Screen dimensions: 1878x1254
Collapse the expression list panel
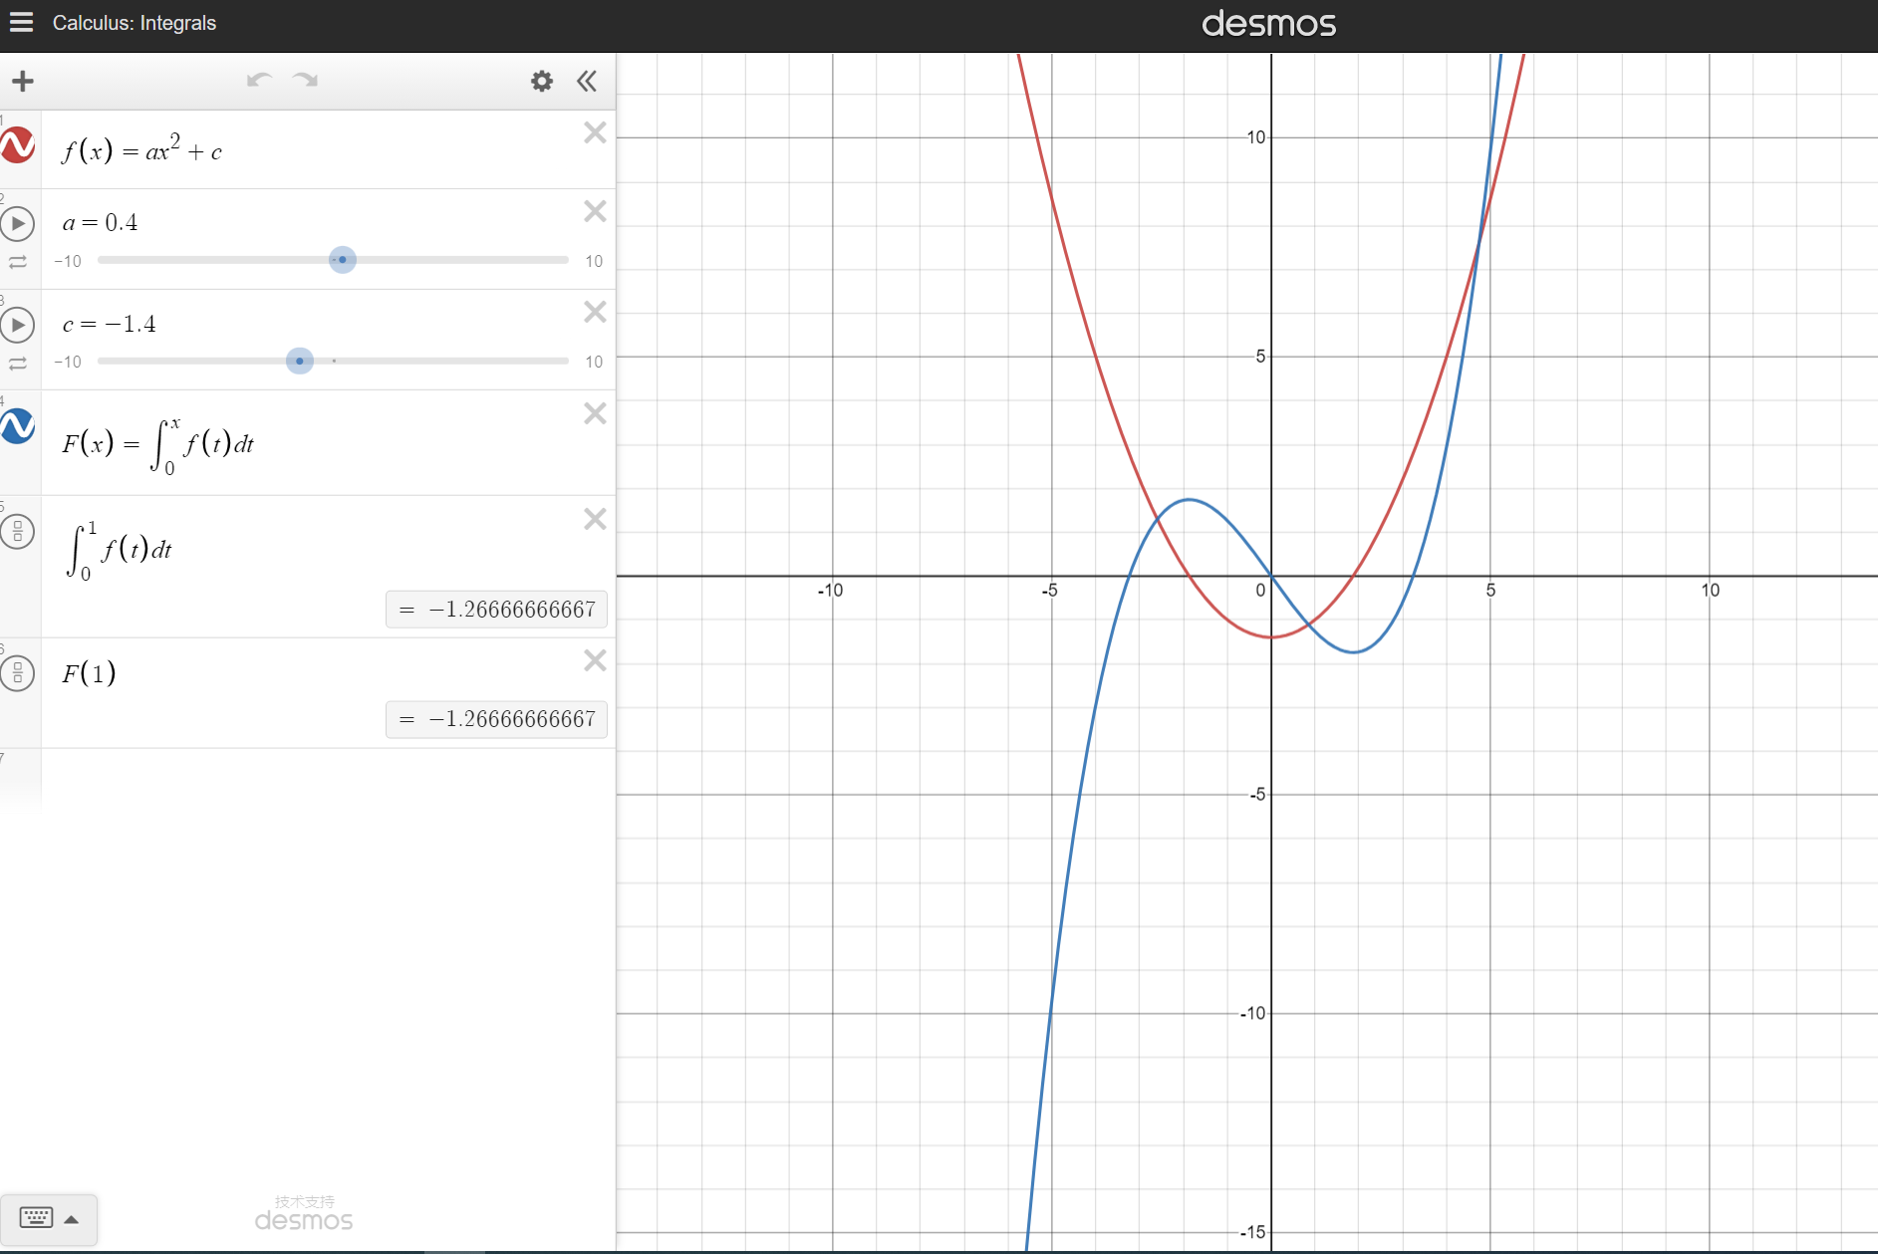[587, 81]
